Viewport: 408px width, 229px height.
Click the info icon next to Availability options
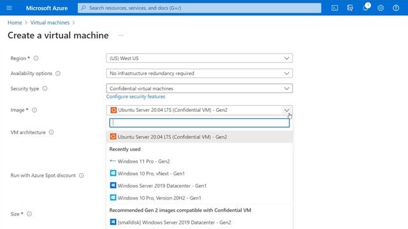coord(58,74)
